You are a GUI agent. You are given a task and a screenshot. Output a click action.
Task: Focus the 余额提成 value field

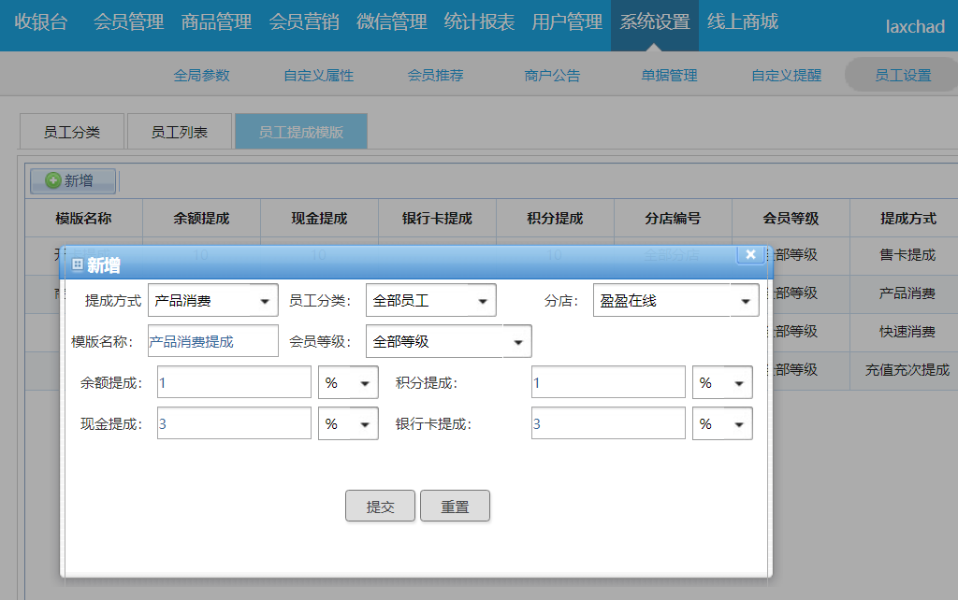[234, 383]
